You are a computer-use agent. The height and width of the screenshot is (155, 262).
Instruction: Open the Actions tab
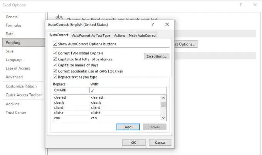120,35
